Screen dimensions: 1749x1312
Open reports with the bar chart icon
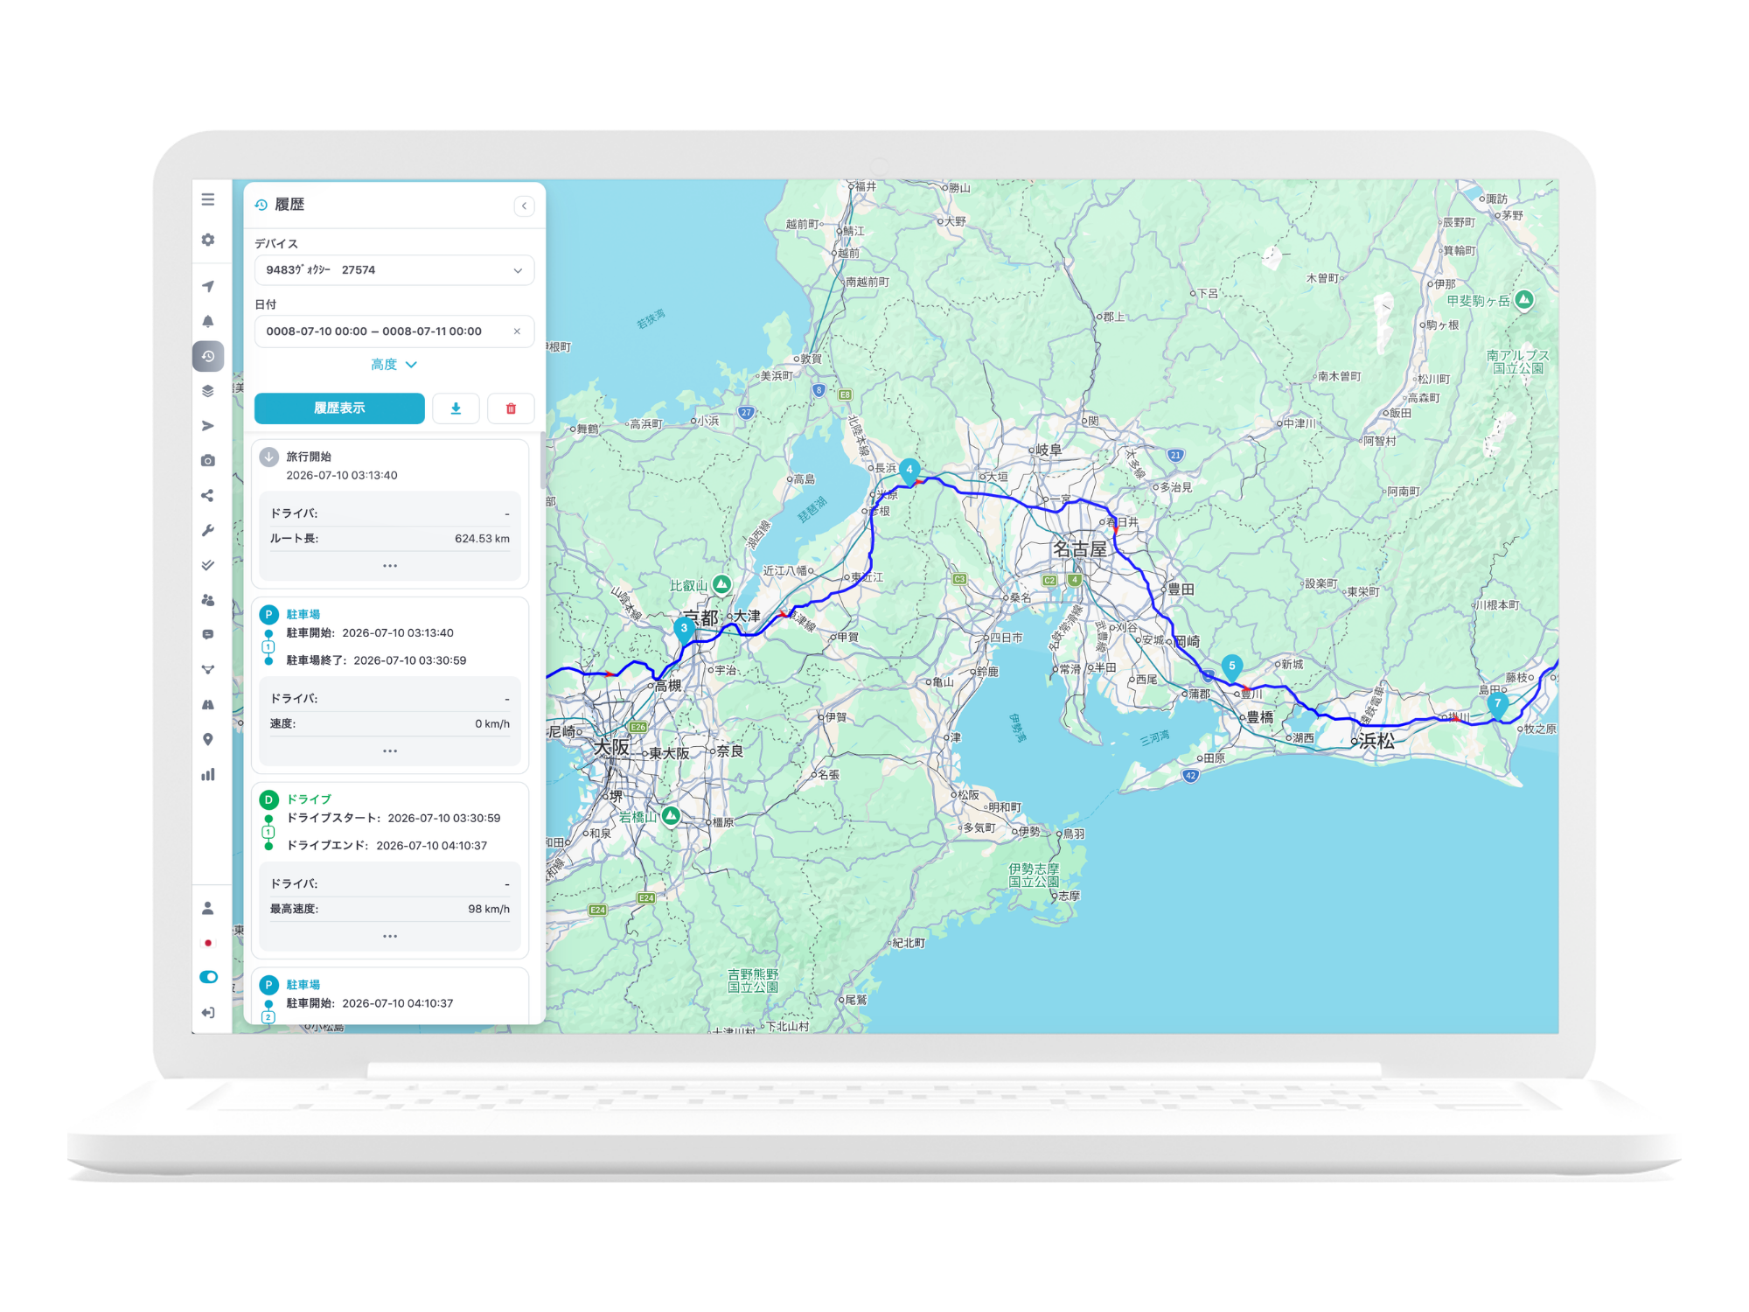pos(208,775)
